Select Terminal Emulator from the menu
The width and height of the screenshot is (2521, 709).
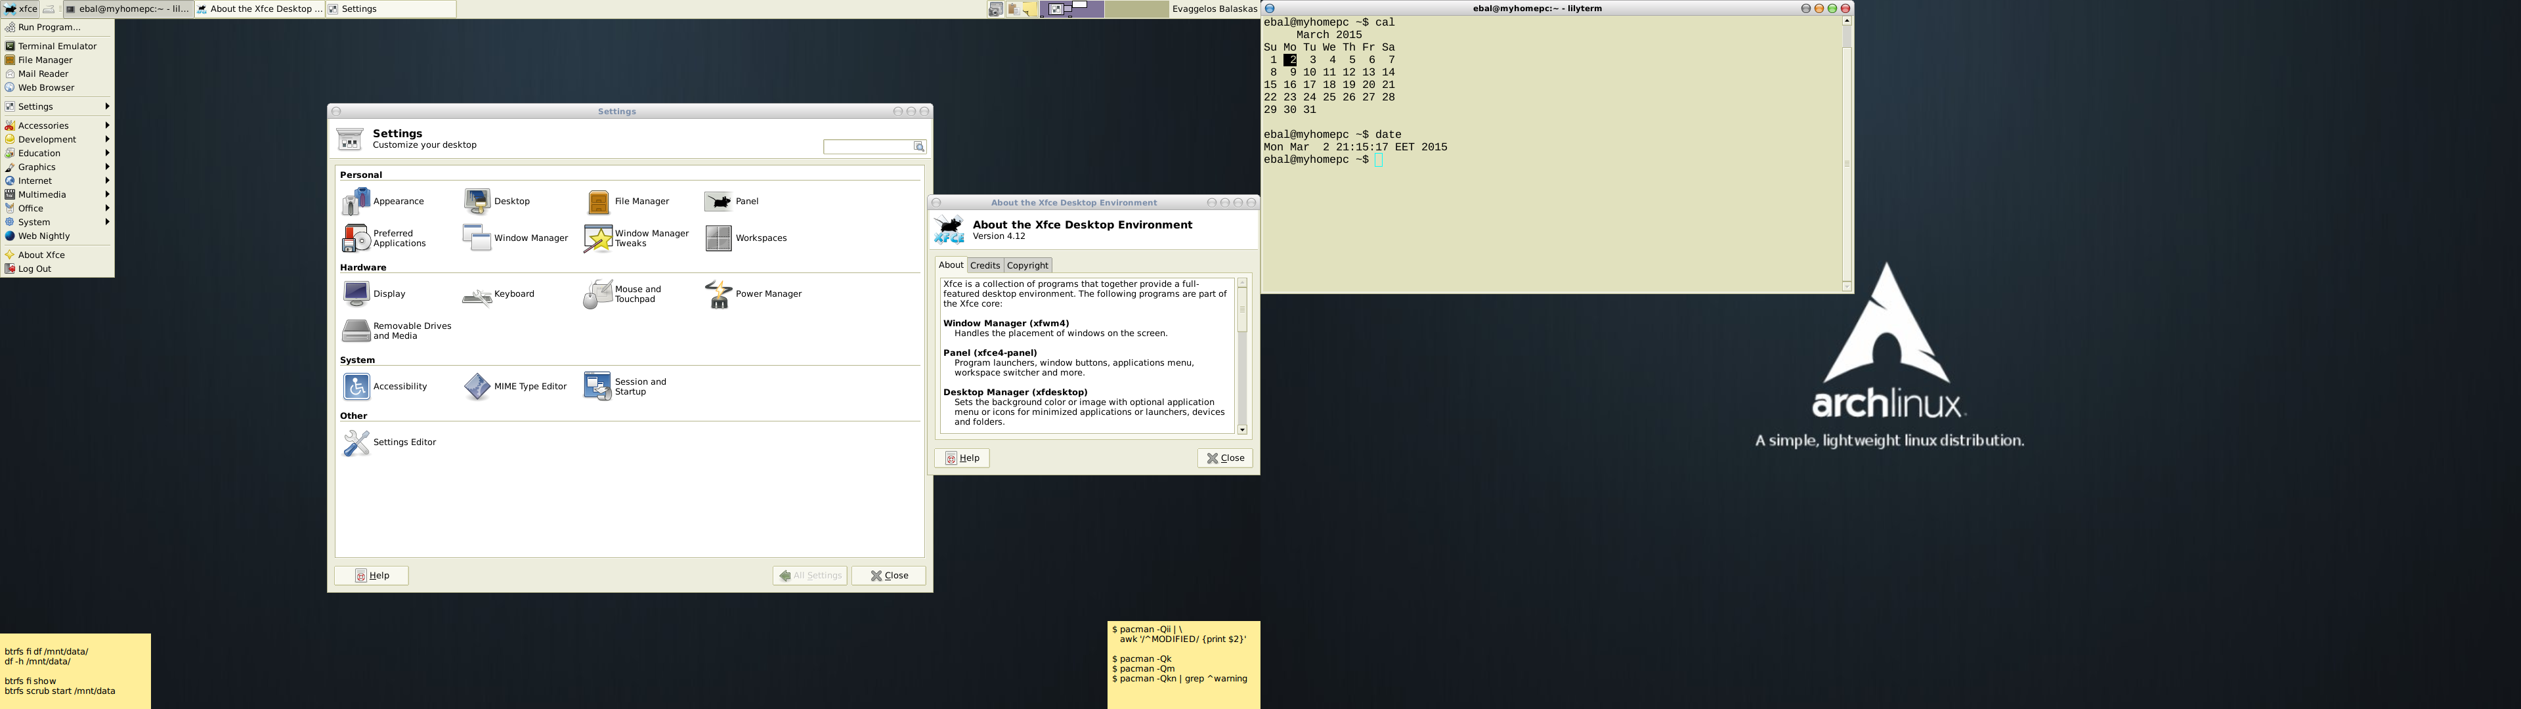[56, 46]
